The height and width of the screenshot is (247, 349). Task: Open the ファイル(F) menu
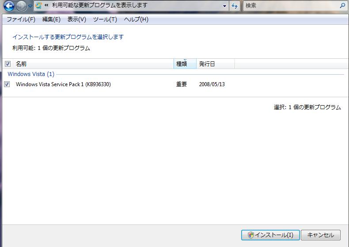click(21, 19)
